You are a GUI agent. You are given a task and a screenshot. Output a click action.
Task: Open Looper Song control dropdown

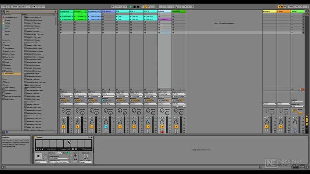click(x=59, y=158)
